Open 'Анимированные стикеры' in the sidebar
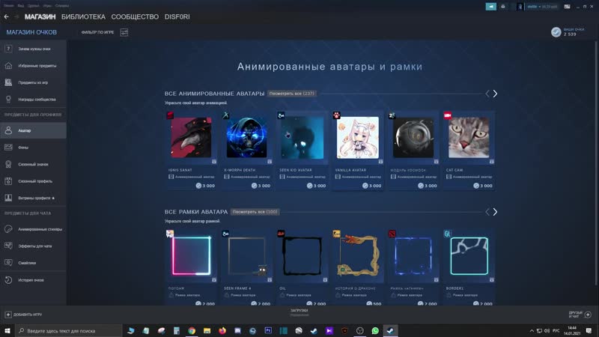This screenshot has width=599, height=337. pyautogui.click(x=33, y=229)
